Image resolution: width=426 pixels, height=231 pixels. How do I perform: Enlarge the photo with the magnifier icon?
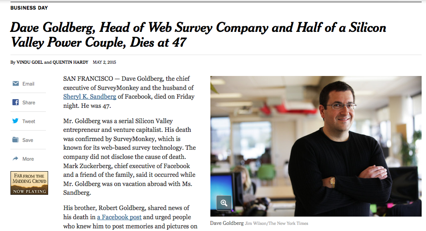click(x=224, y=203)
